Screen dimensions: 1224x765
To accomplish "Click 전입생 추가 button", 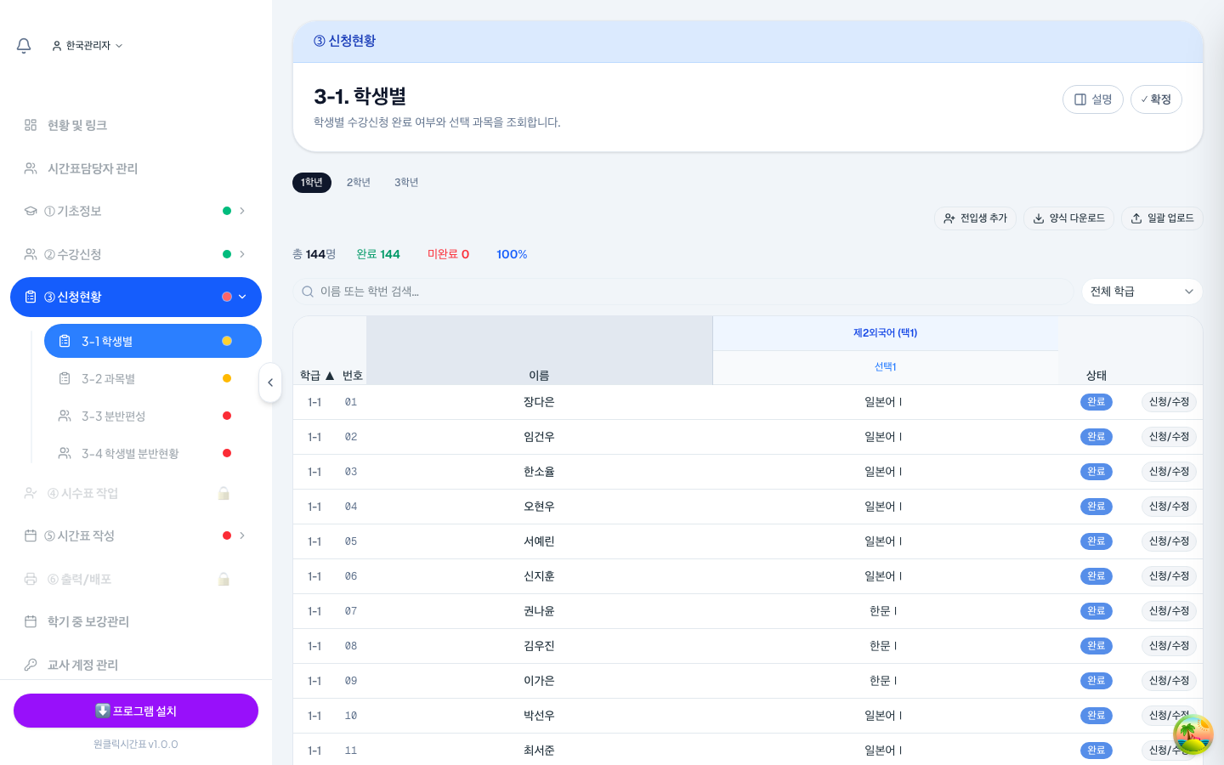I will (x=975, y=218).
